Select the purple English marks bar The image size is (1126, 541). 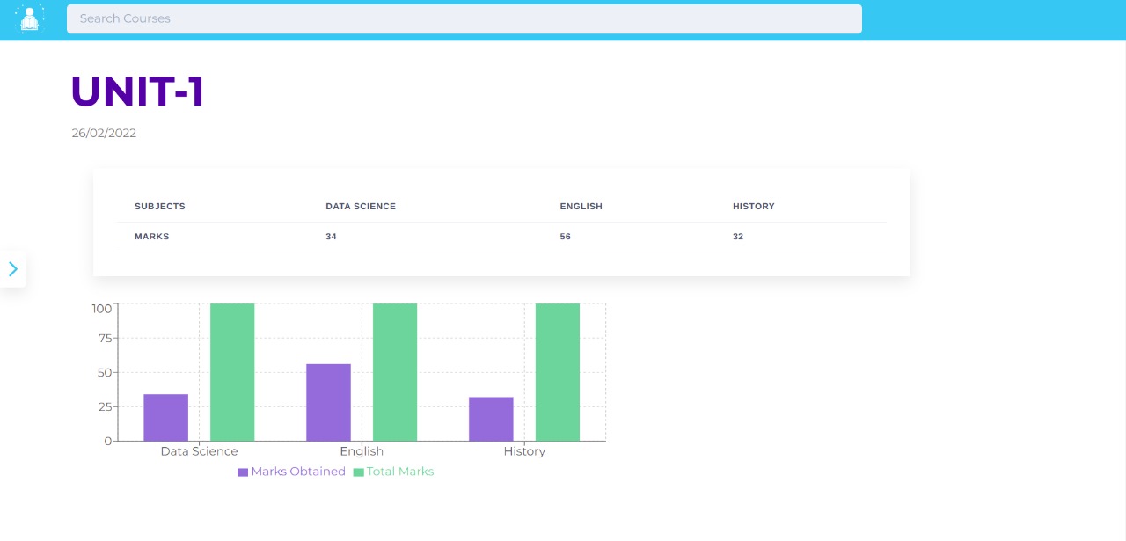click(x=329, y=402)
